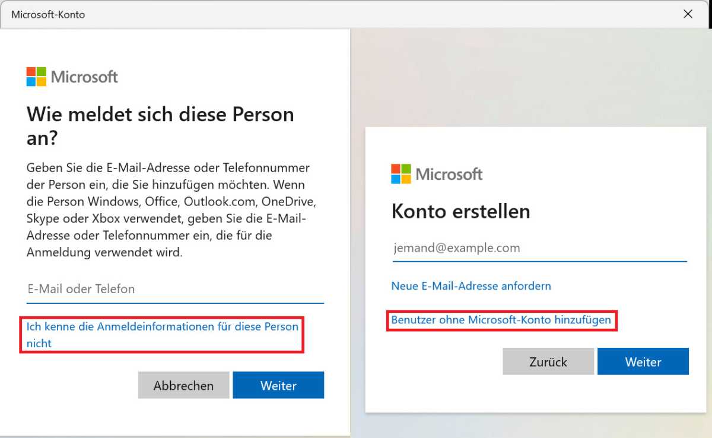Click the 'Konto erstellen' heading
The image size is (712, 438).
coord(461,211)
